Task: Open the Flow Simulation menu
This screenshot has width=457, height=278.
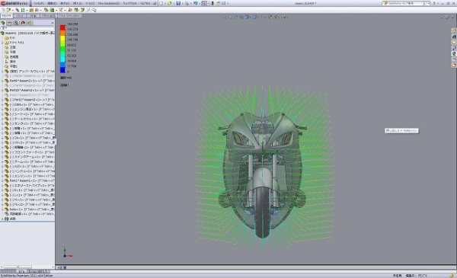Action: click(109, 4)
